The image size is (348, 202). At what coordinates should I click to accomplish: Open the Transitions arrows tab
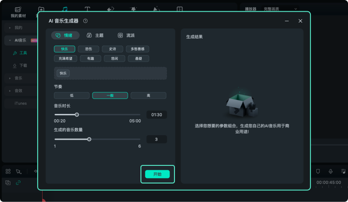[111, 9]
